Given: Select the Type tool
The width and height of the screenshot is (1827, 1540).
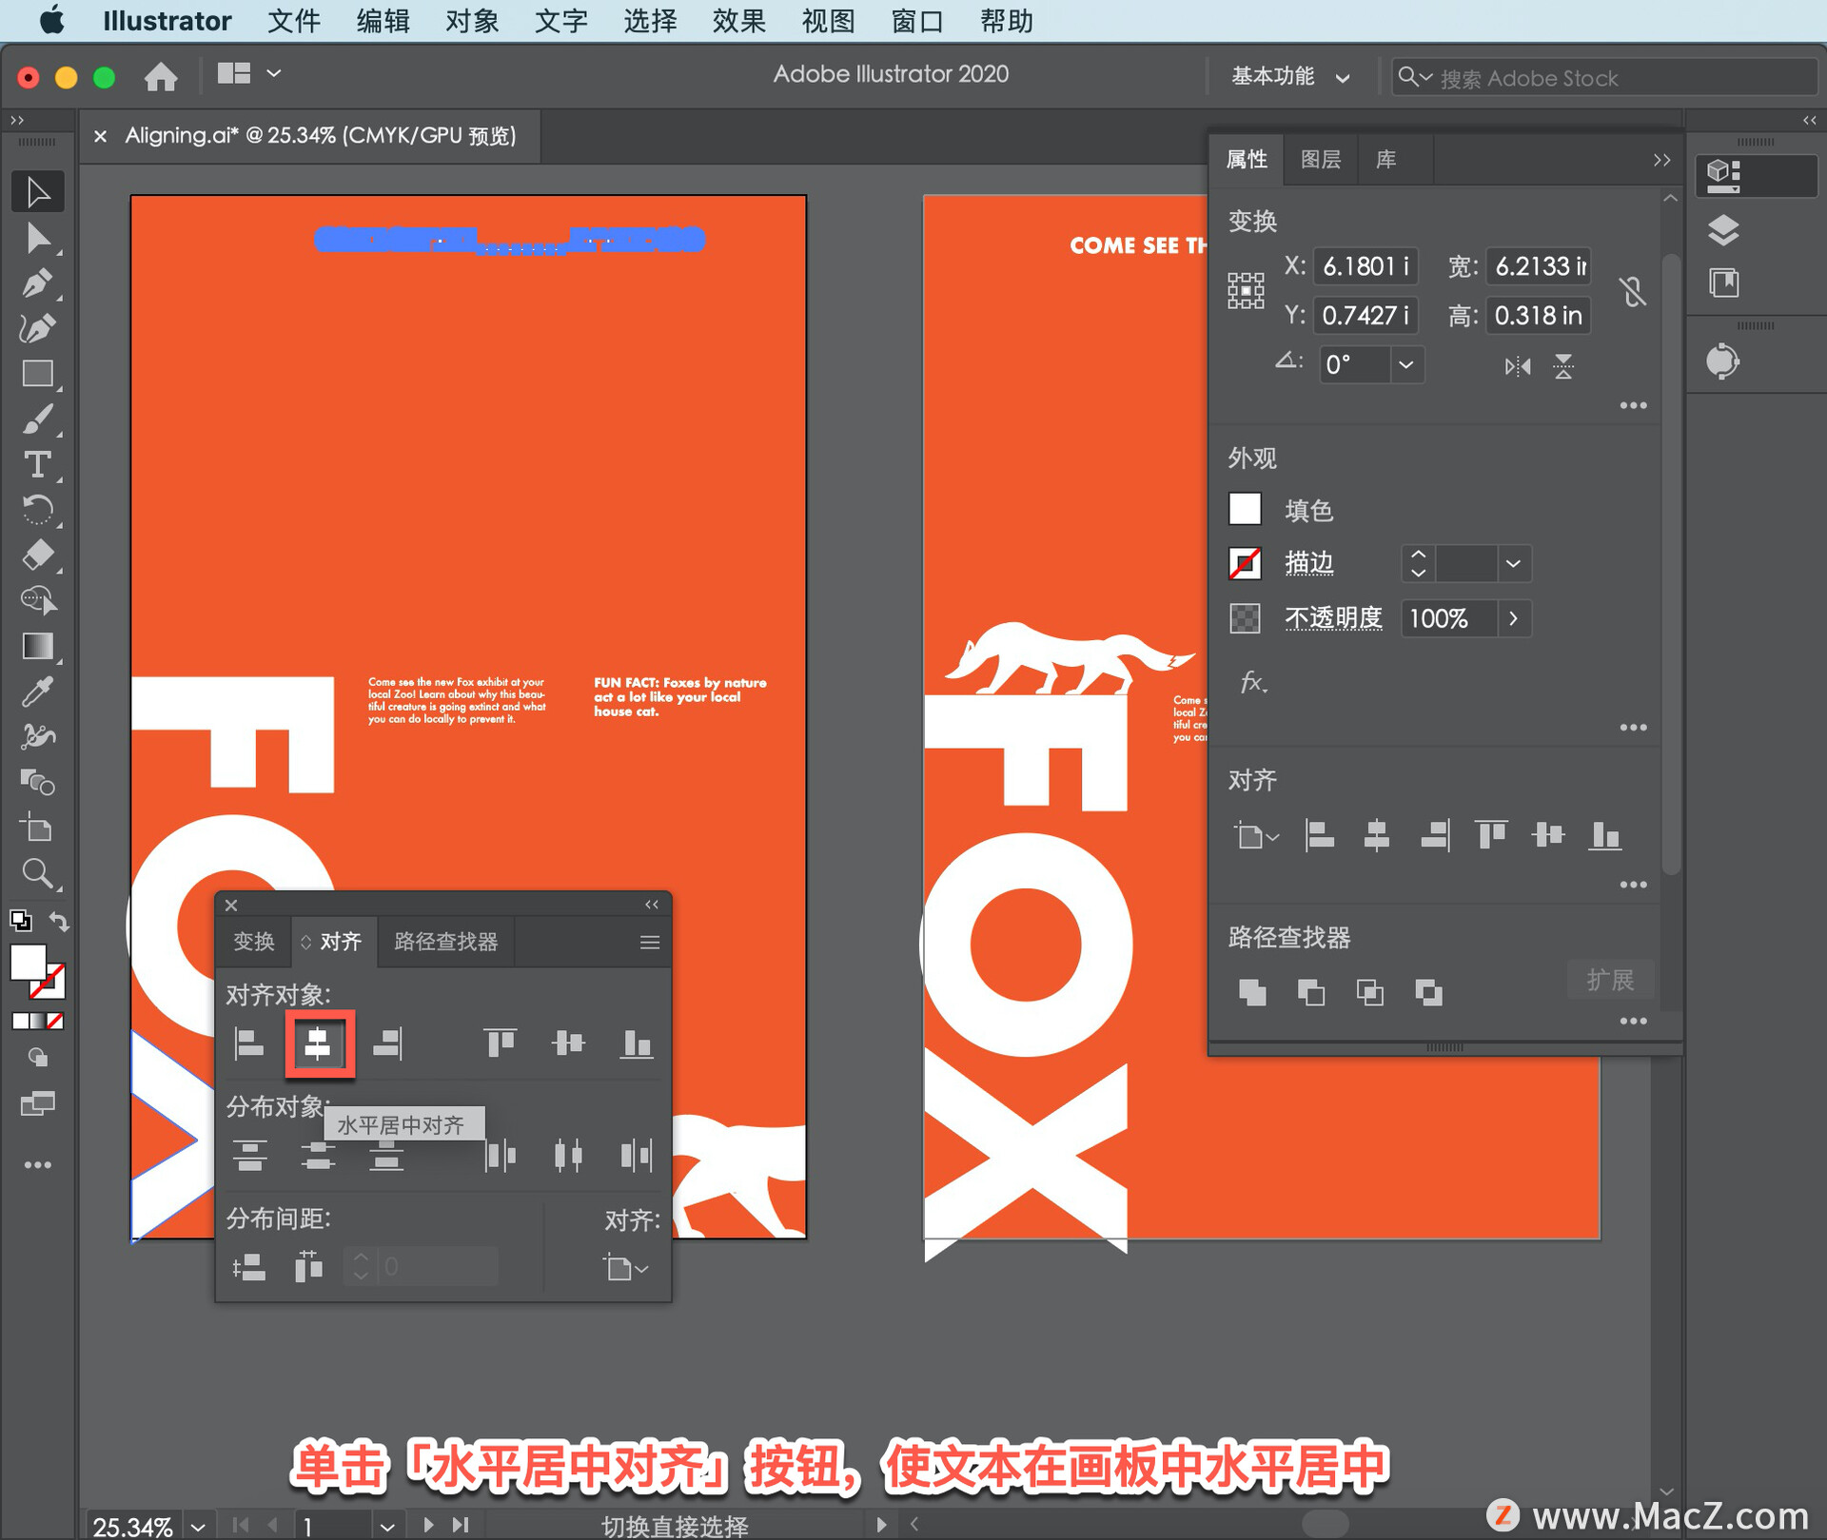Looking at the screenshot, I should coord(37,465).
